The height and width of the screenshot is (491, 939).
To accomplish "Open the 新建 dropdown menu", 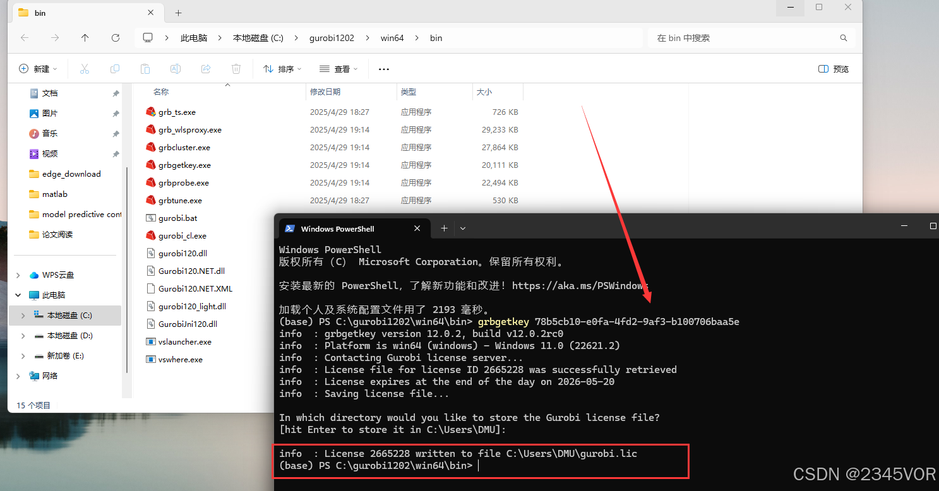I will point(38,69).
